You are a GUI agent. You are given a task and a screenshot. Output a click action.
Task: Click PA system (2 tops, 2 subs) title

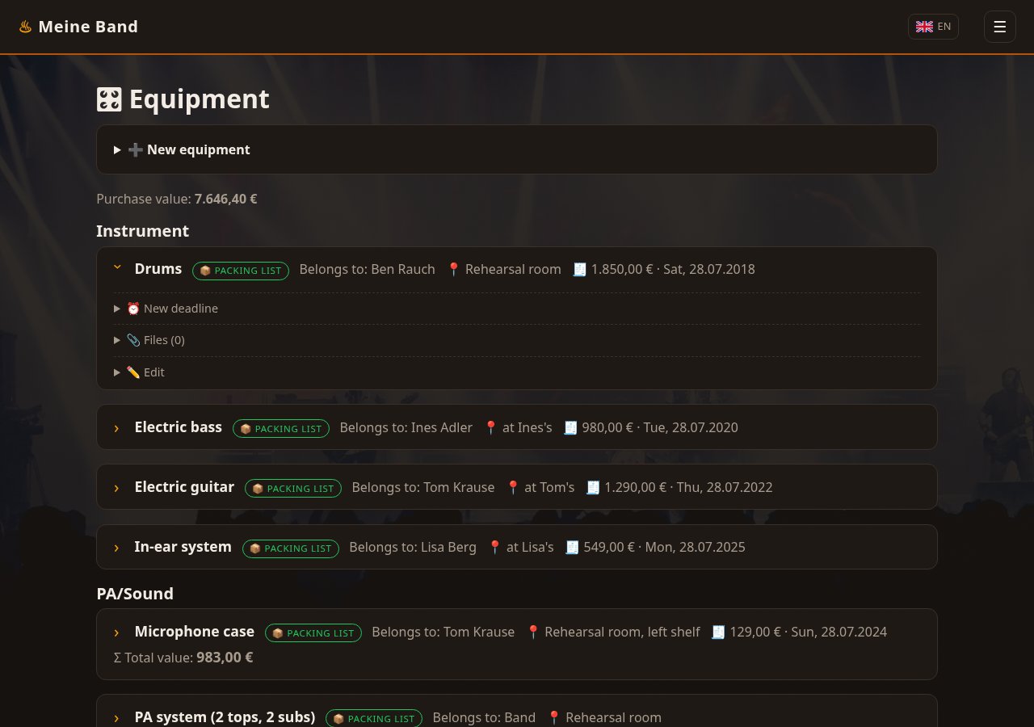pos(225,717)
